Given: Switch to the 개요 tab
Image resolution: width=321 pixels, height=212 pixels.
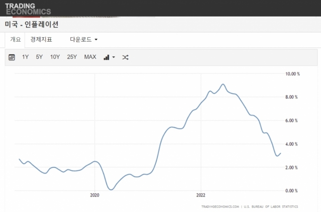Looking at the screenshot, I should (x=16, y=39).
